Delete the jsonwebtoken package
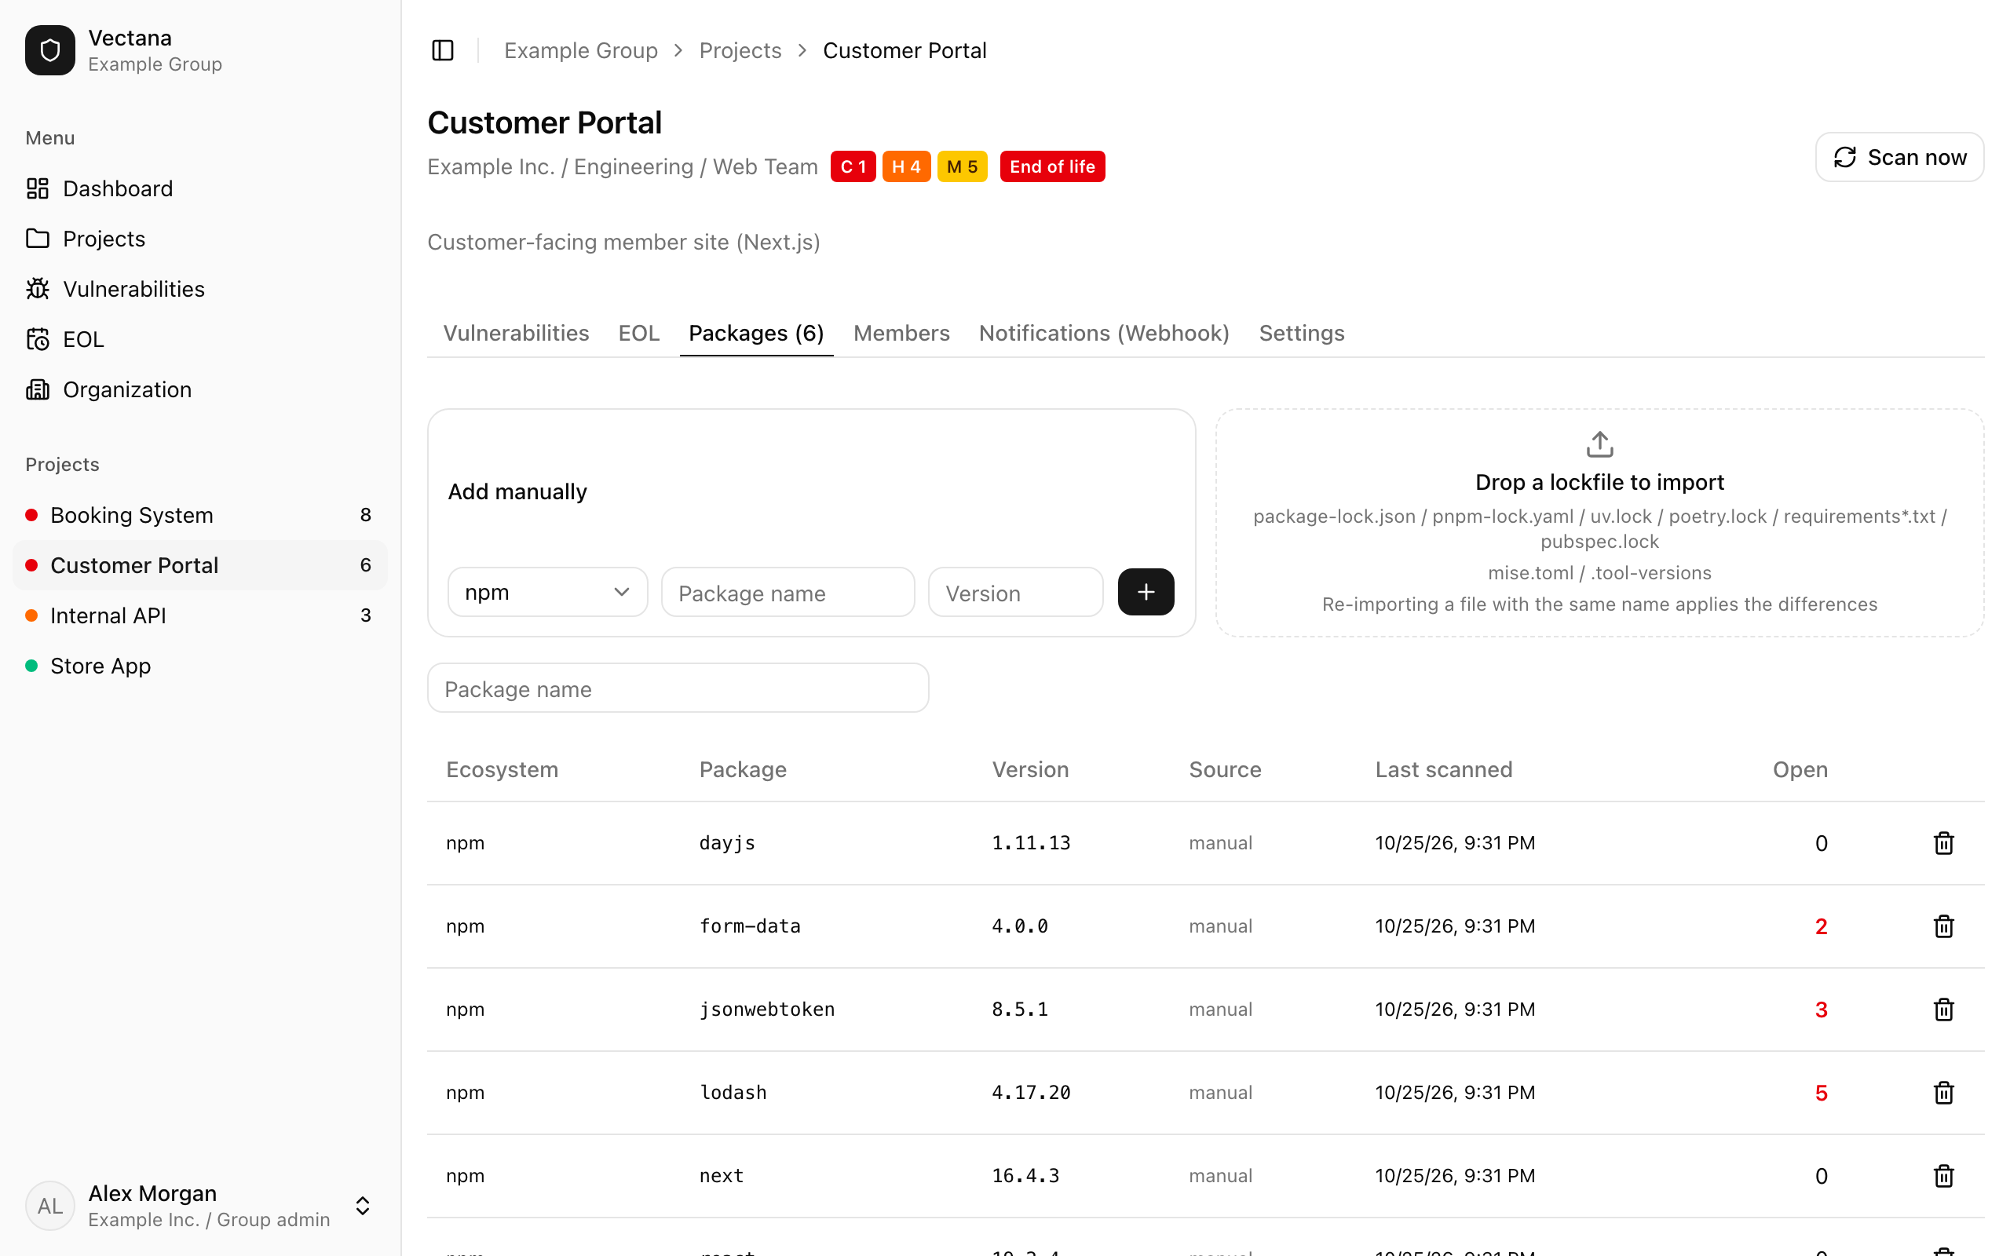This screenshot has width=2010, height=1256. coord(1943,1010)
